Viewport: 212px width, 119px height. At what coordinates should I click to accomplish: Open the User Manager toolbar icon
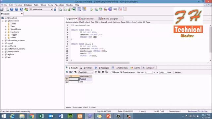[55, 9]
